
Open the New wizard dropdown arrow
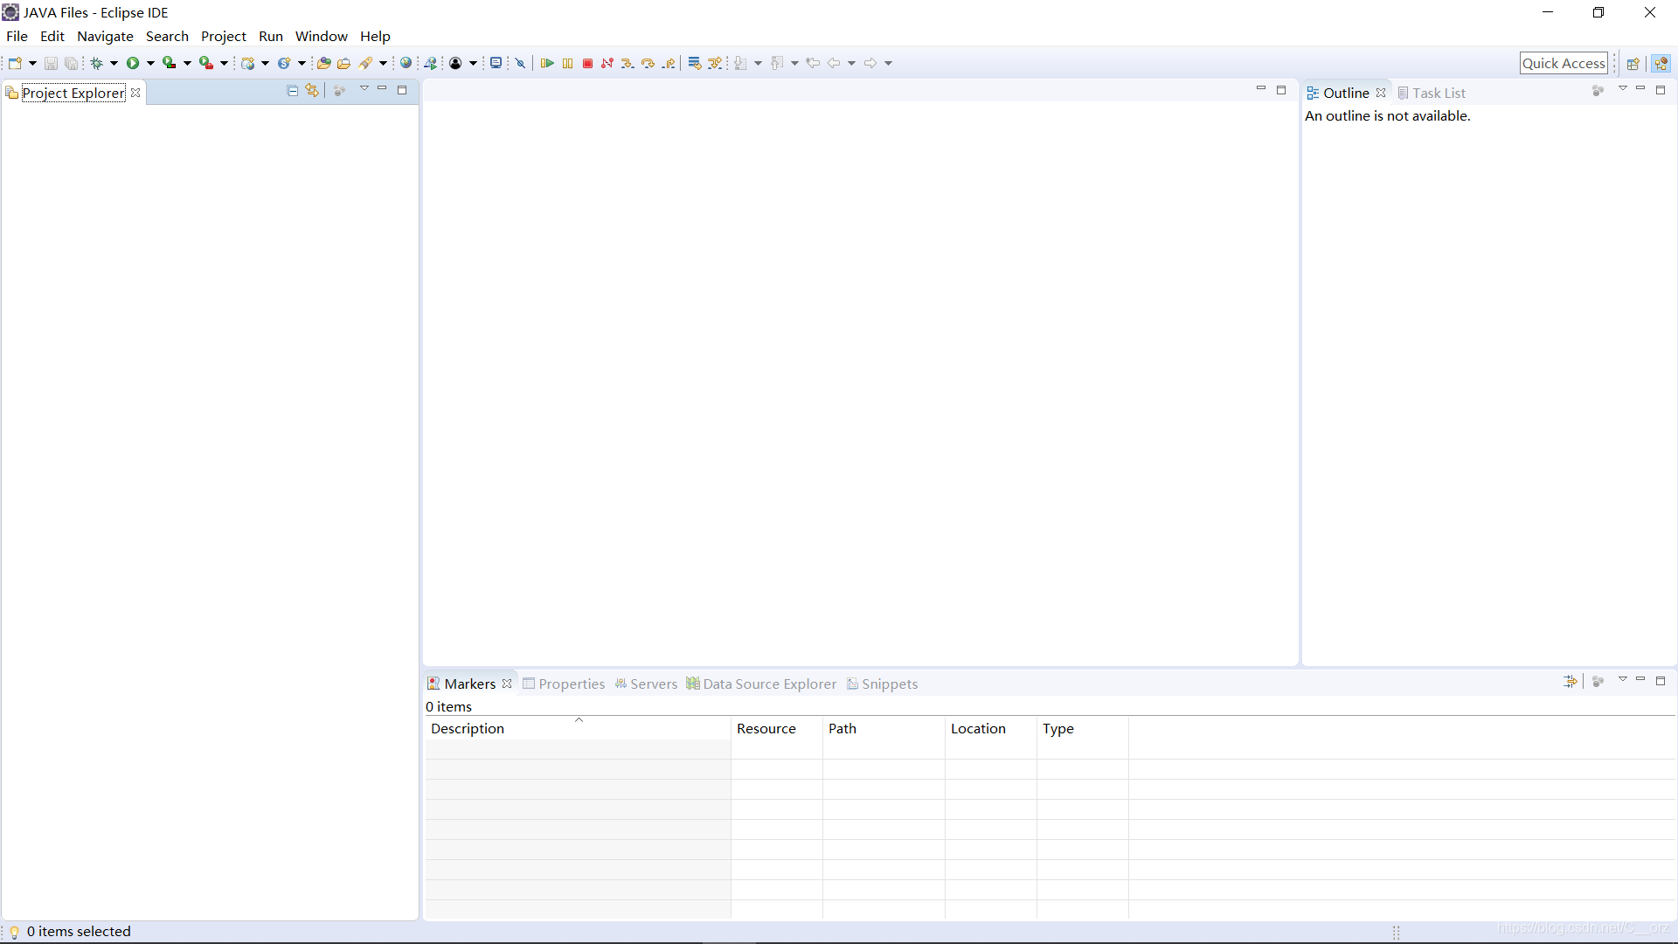point(32,63)
